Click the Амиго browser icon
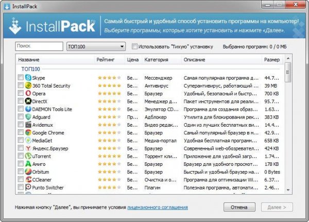 28,164
